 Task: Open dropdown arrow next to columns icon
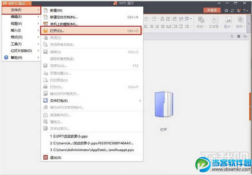pos(191,19)
